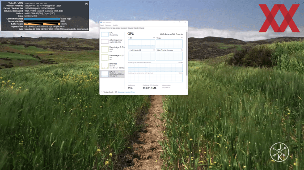Click the 293/512 MB memory value
The image size is (304, 170).
click(x=149, y=88)
